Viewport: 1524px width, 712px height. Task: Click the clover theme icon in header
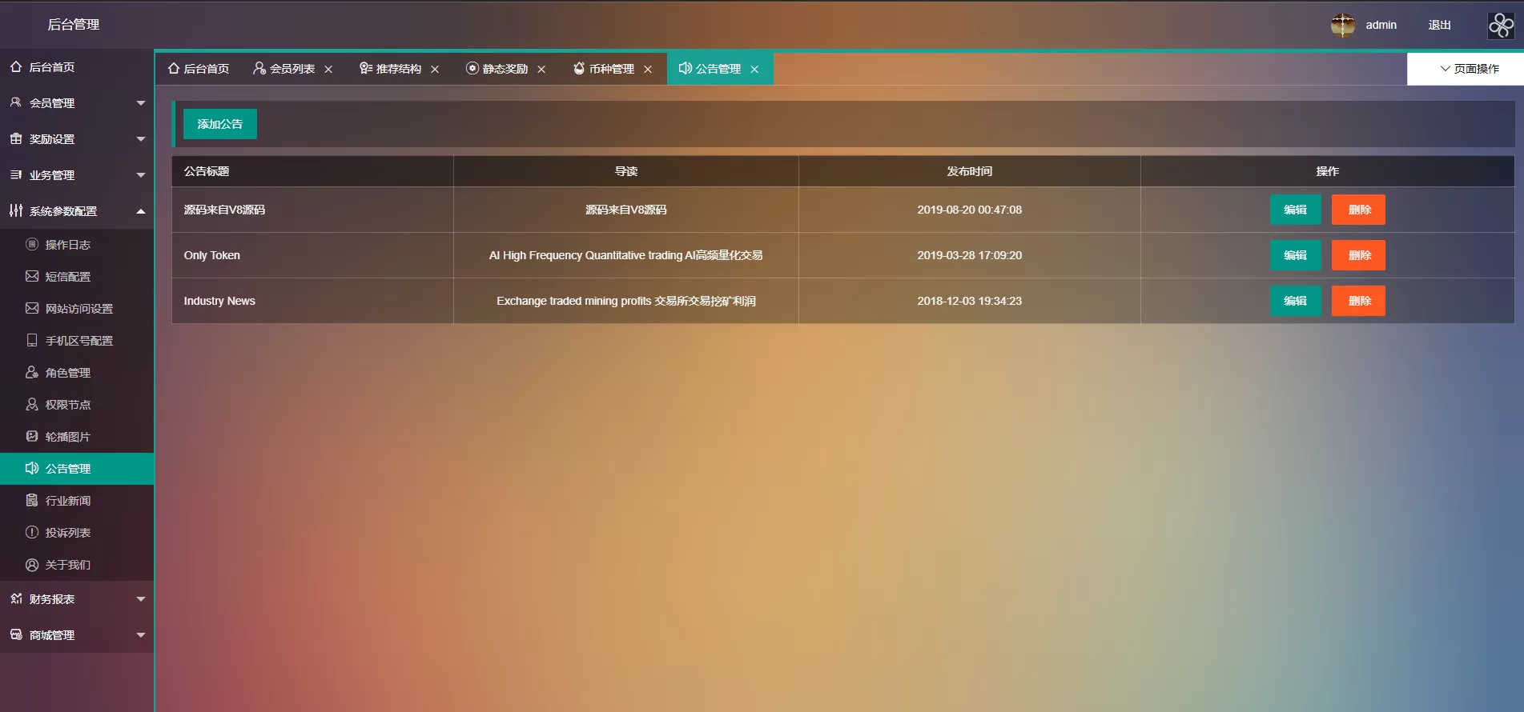(x=1501, y=25)
